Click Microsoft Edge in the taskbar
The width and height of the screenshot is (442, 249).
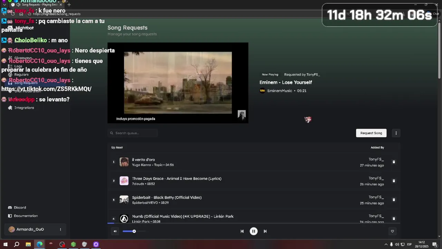pos(40,245)
